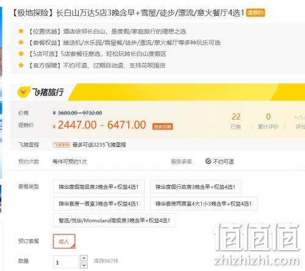Click the star icon beside 位置优越
305x271 pixels.
click(21, 31)
